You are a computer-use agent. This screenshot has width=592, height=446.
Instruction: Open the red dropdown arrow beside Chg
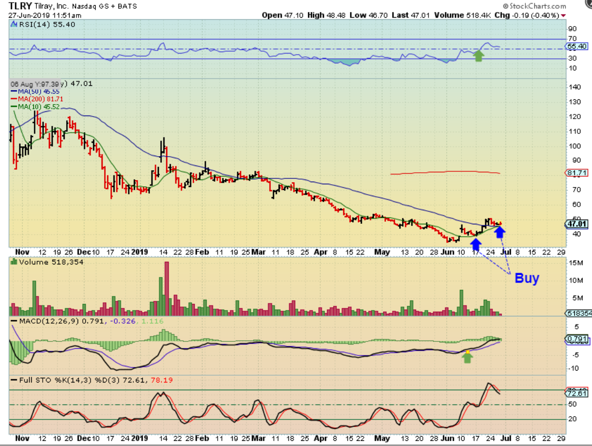tap(563, 16)
